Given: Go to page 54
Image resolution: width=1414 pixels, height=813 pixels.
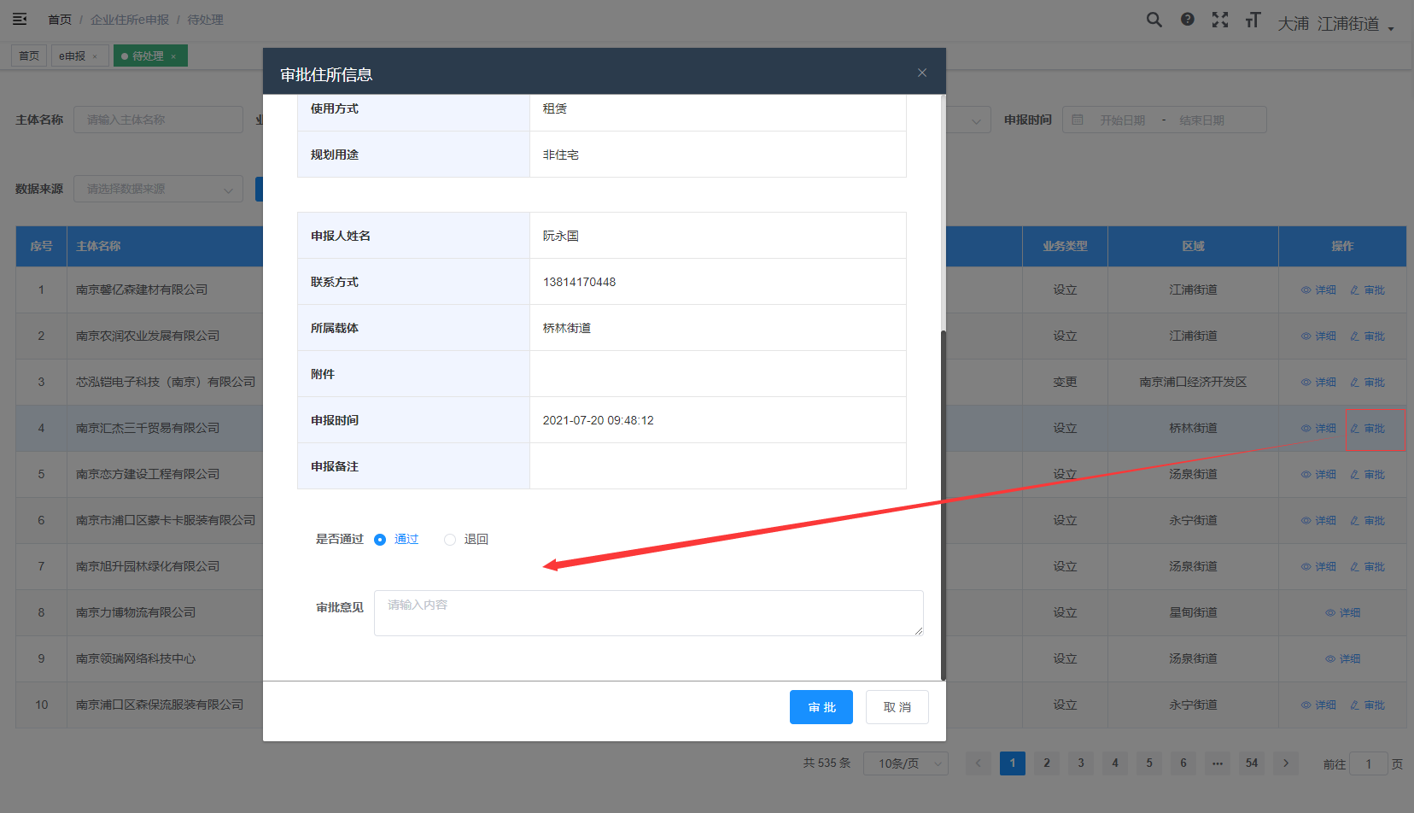Looking at the screenshot, I should pos(1252,763).
